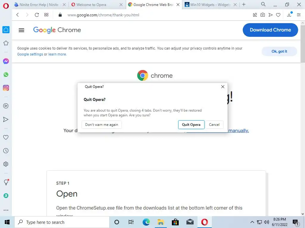
Task: Open sidebar three-dots setup menu
Action: pos(6,210)
